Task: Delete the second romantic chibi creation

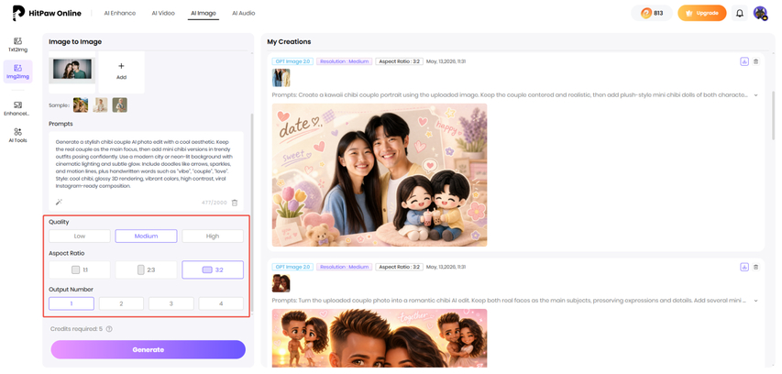Action: tap(756, 267)
